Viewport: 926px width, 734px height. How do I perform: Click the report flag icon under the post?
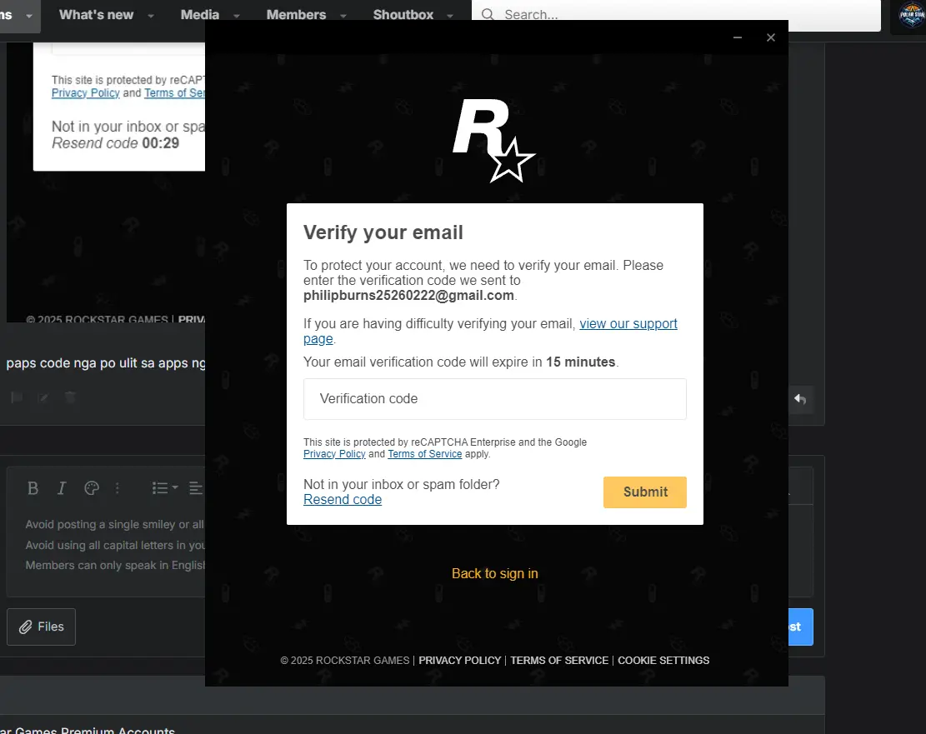point(18,397)
